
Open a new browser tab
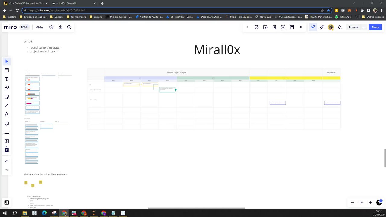[102, 3]
